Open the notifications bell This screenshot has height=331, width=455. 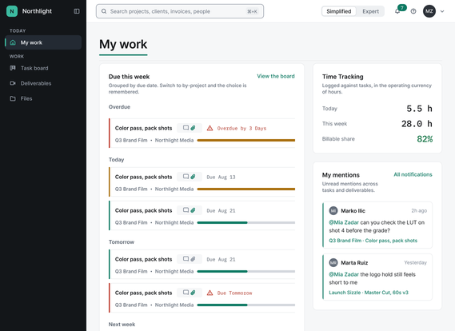coord(397,11)
